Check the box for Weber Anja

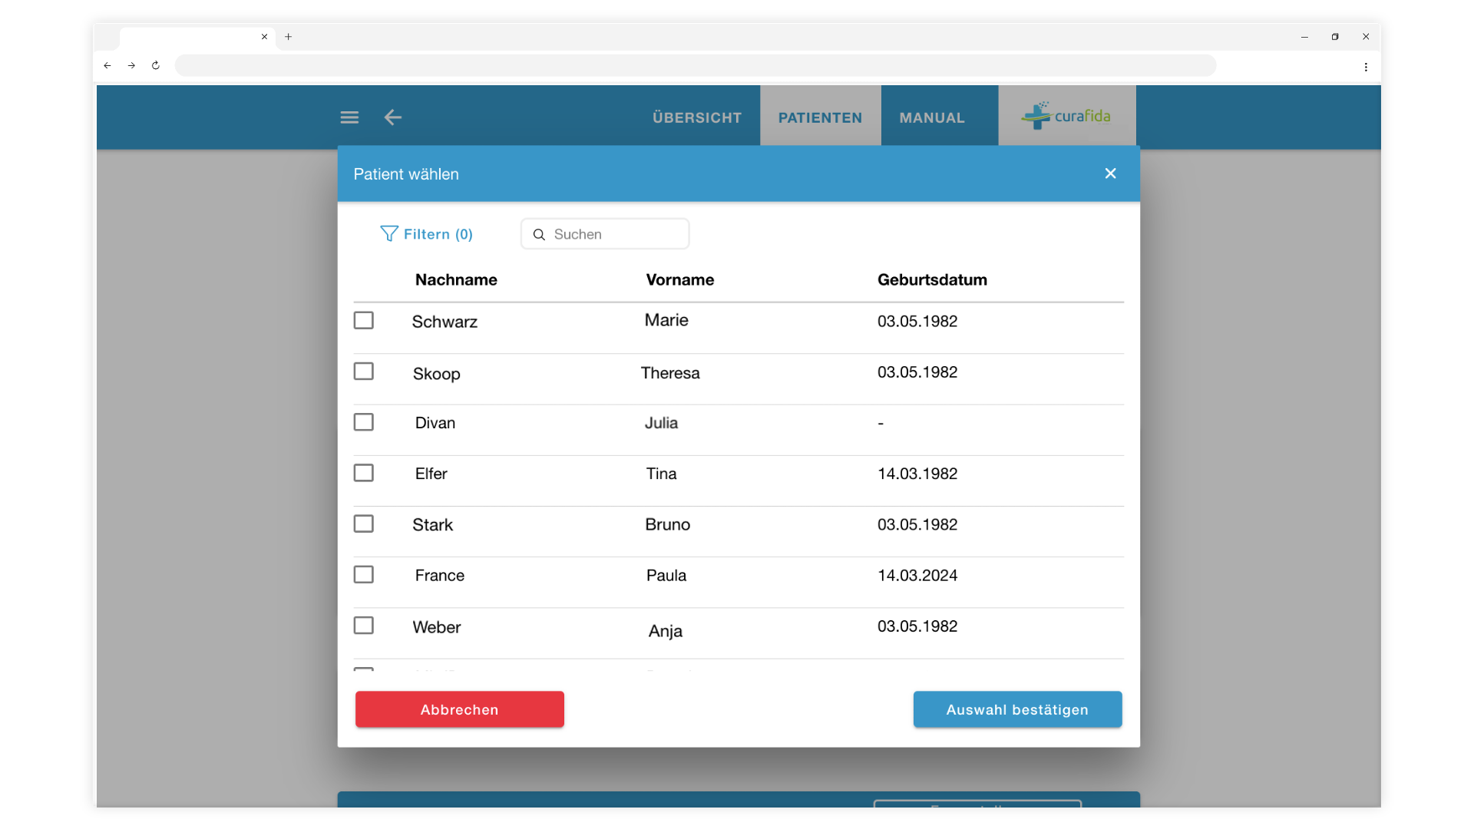tap(364, 626)
